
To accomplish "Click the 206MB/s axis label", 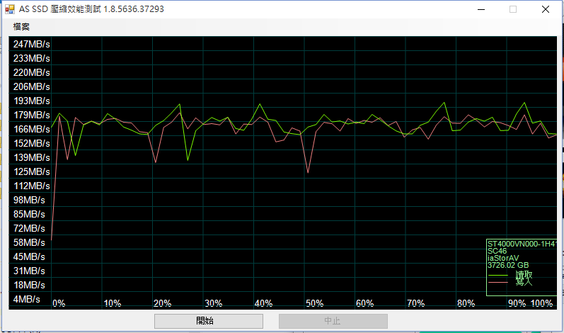I will pyautogui.click(x=32, y=86).
